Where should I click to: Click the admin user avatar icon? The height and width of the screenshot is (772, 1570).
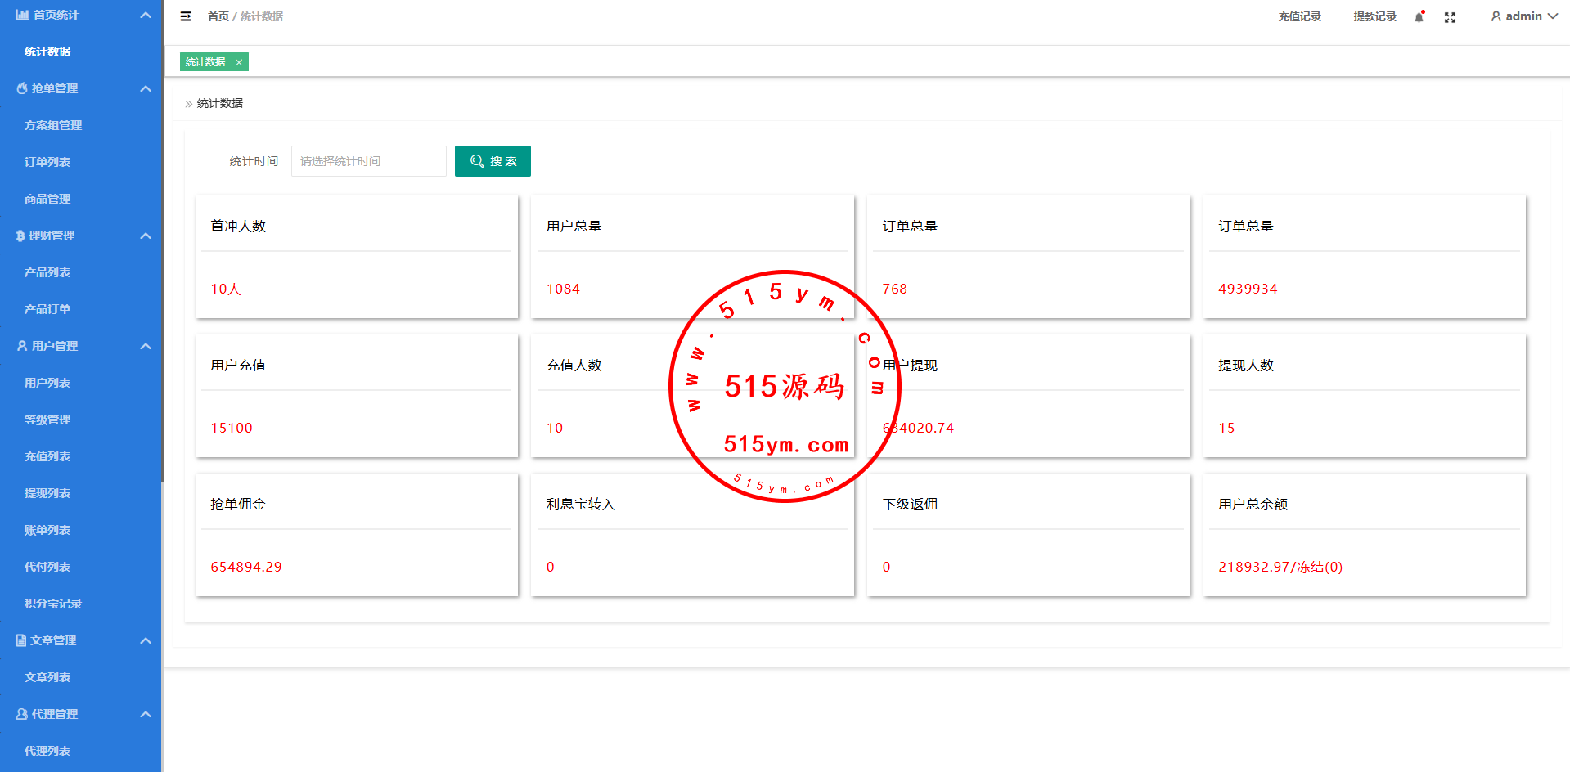[x=1496, y=16]
